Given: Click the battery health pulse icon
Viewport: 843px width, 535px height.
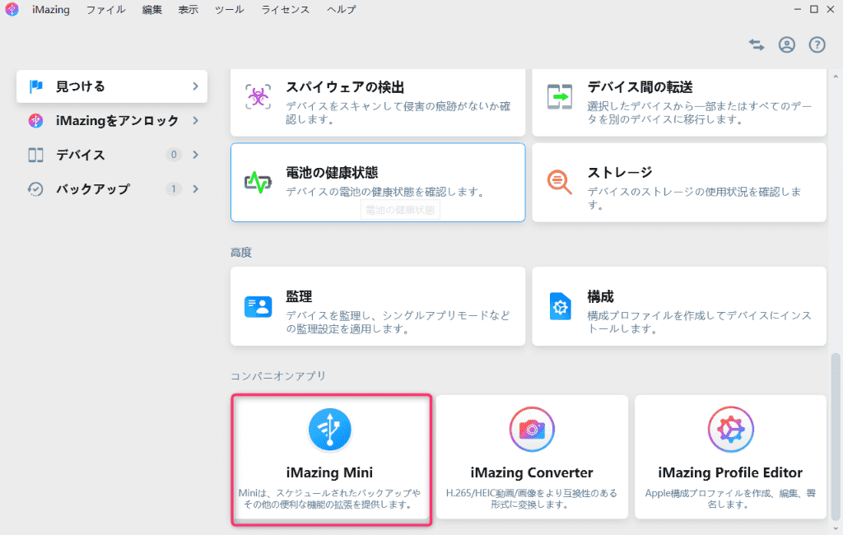Looking at the screenshot, I should coord(258,182).
